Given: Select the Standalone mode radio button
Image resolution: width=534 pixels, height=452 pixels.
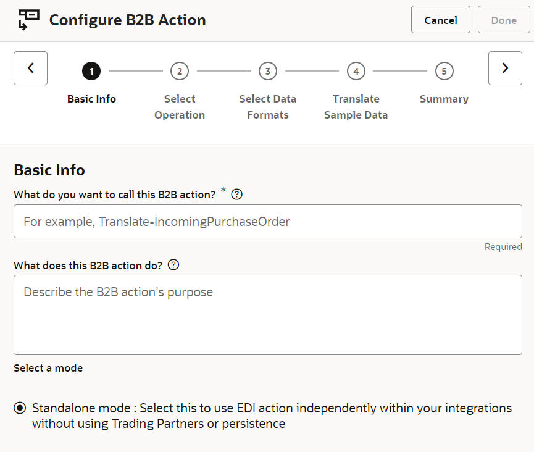Looking at the screenshot, I should (x=20, y=408).
